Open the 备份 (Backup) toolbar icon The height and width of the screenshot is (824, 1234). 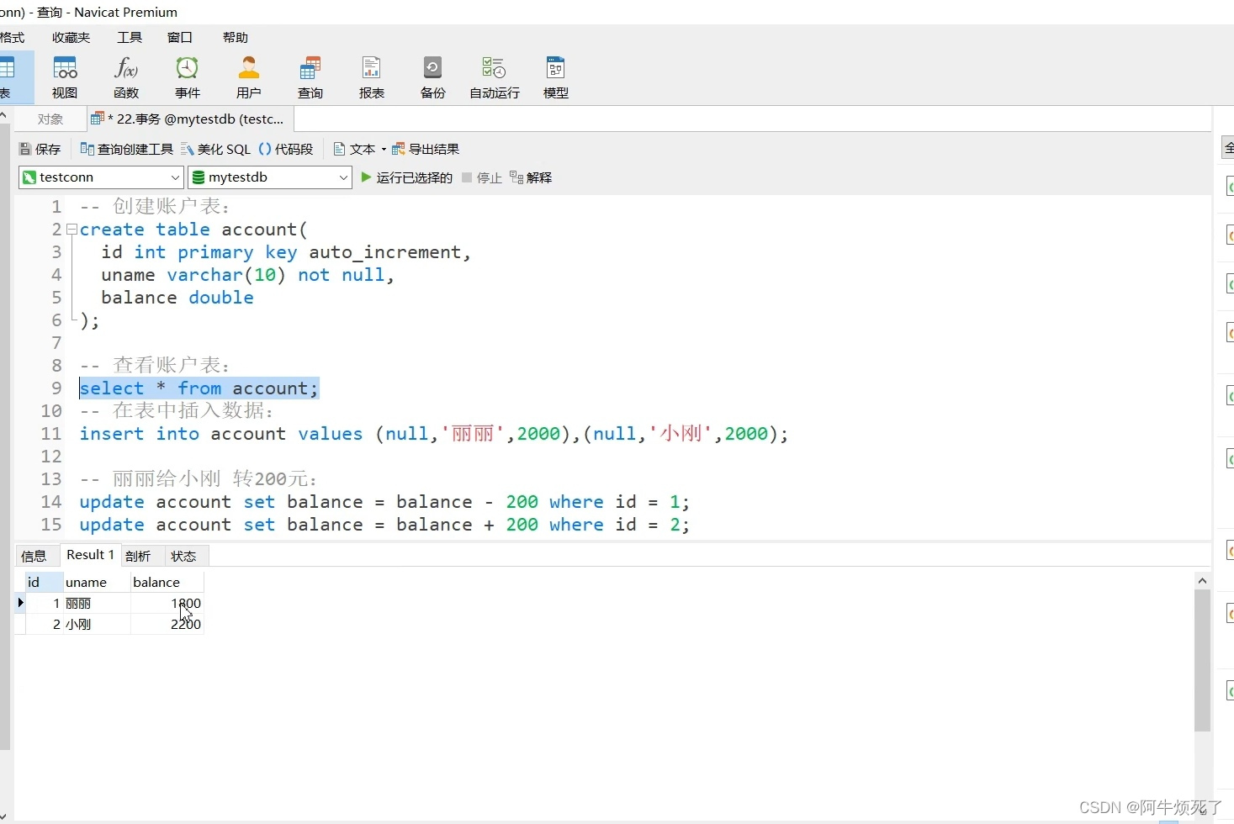point(433,77)
